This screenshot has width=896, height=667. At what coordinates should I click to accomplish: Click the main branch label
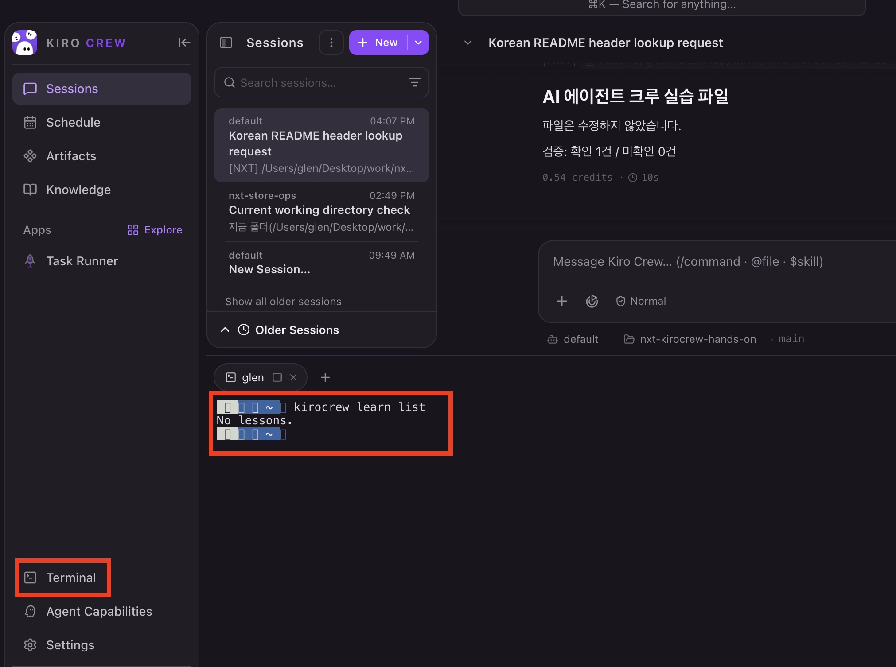point(791,339)
